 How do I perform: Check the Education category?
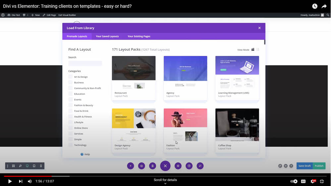pos(70,94)
